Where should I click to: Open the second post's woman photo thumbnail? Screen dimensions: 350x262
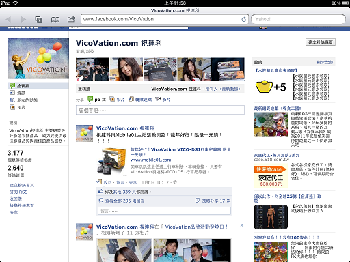(x=124, y=250)
